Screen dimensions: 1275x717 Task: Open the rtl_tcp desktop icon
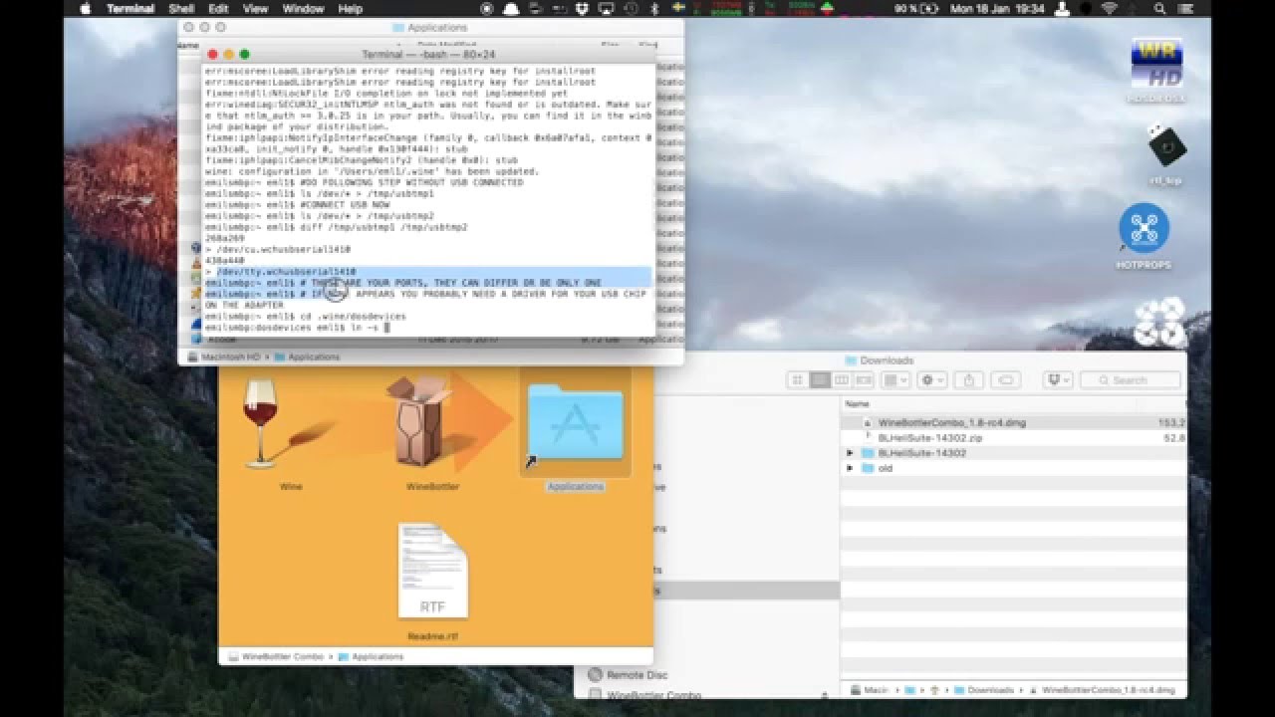[1165, 147]
